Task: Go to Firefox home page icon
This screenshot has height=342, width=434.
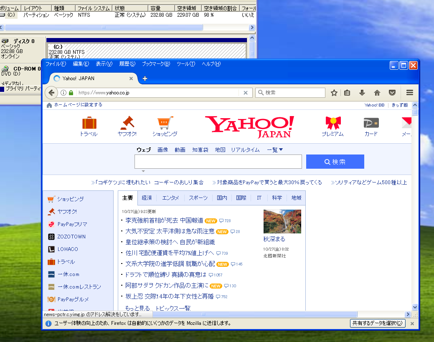Action: click(377, 93)
